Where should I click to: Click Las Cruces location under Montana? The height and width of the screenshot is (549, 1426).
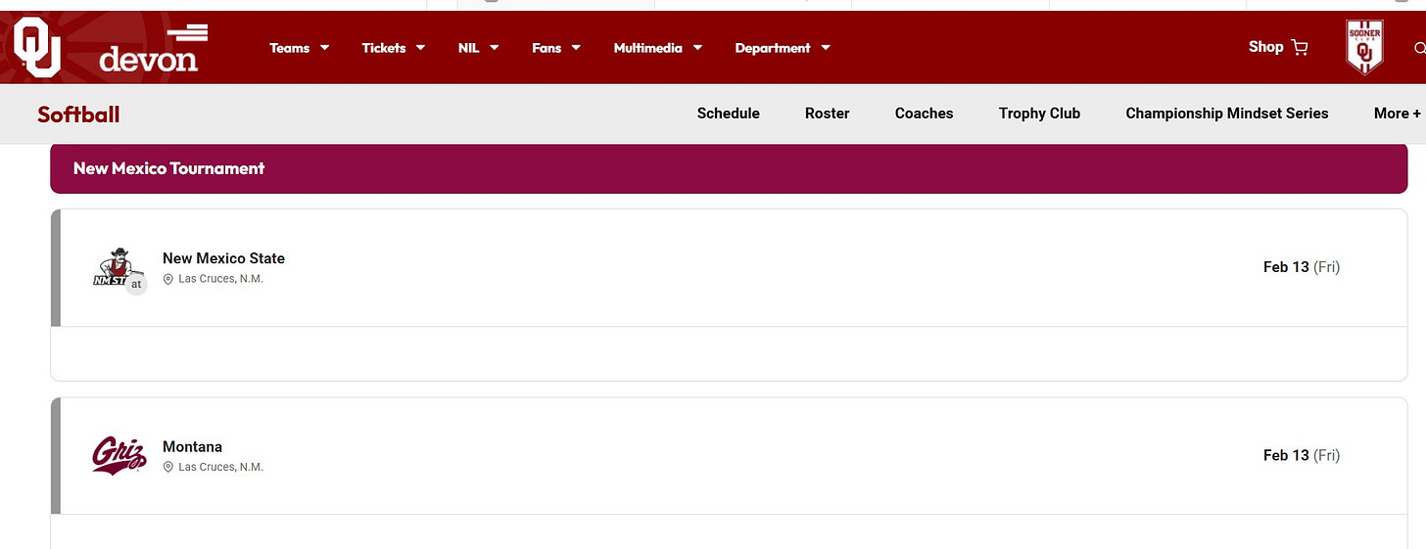tap(220, 467)
